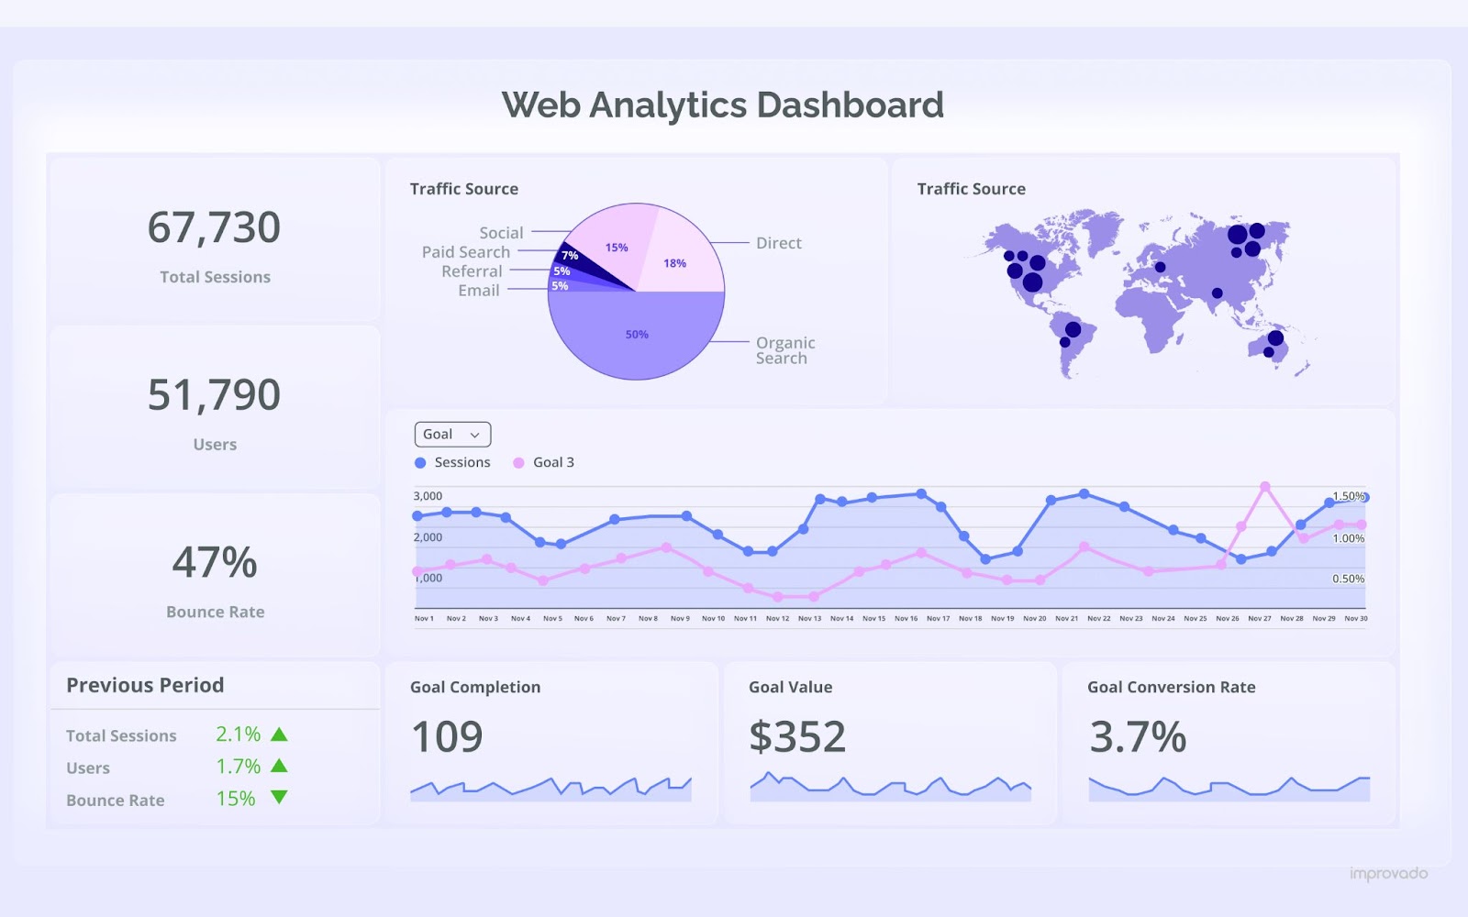Click the Goal Value $352 figure
Image resolution: width=1468 pixels, height=917 pixels.
pyautogui.click(x=796, y=735)
